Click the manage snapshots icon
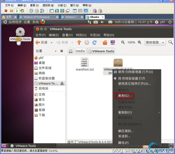 point(42,11)
